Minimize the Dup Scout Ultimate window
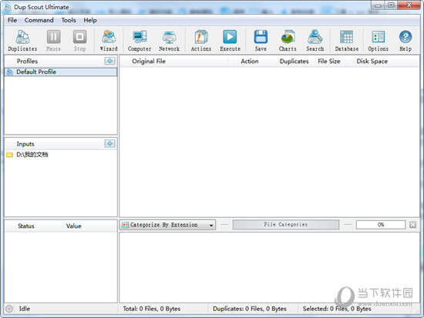 [378, 5]
